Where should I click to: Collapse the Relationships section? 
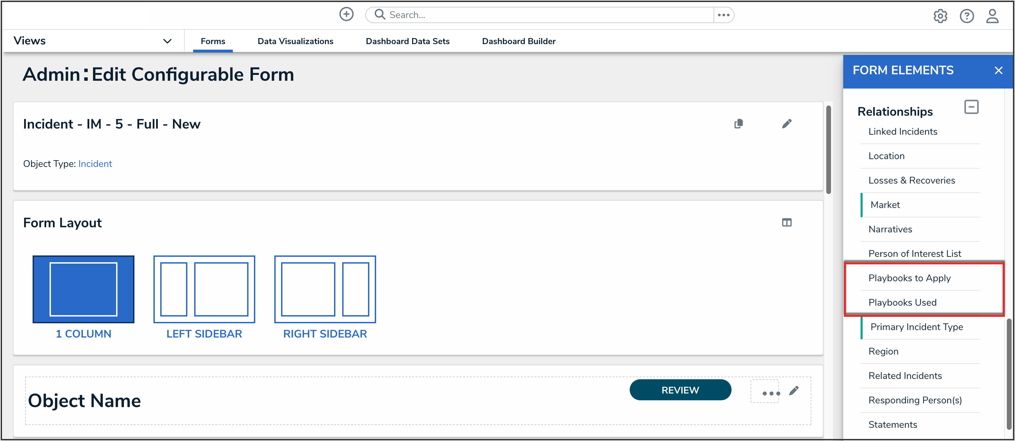pyautogui.click(x=971, y=107)
